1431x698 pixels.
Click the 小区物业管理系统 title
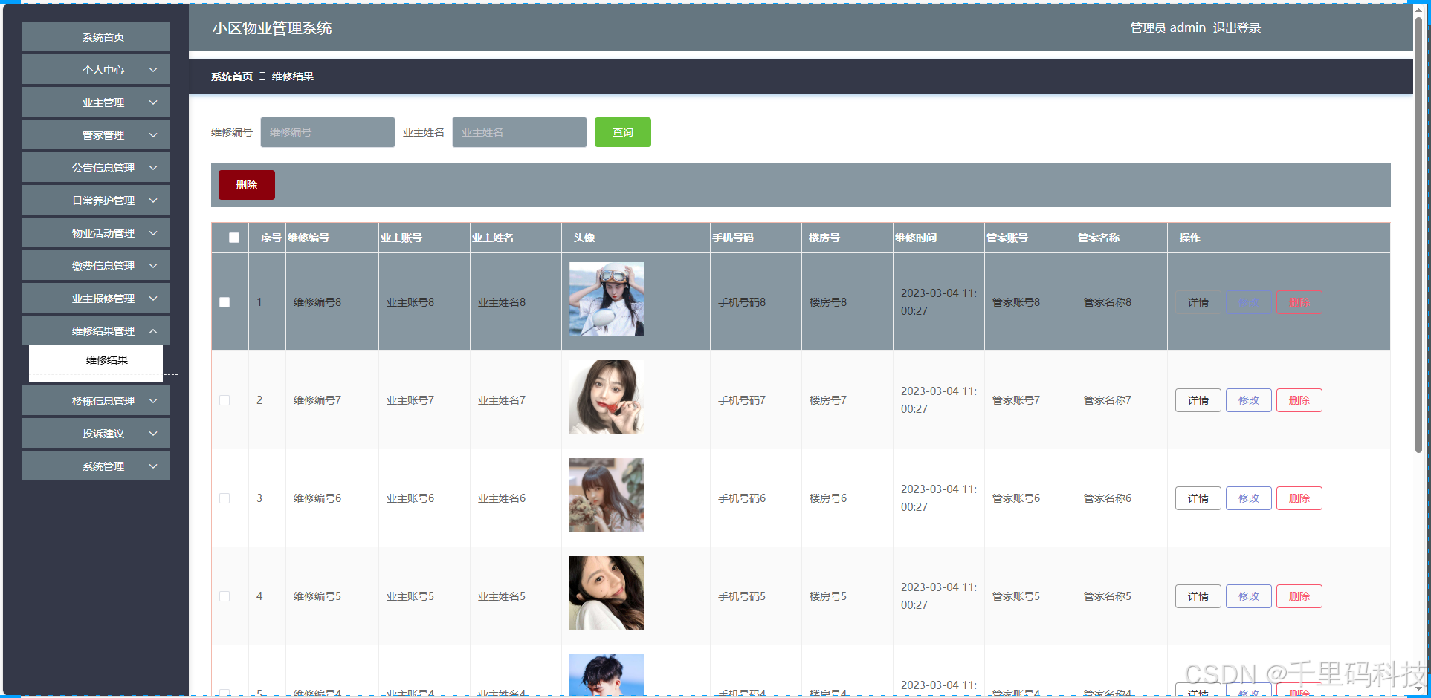tap(272, 28)
